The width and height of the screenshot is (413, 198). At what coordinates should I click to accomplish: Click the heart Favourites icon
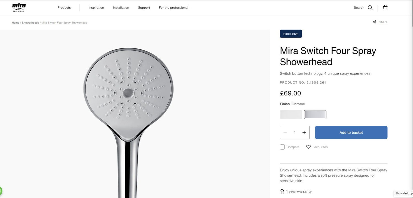pyautogui.click(x=308, y=147)
